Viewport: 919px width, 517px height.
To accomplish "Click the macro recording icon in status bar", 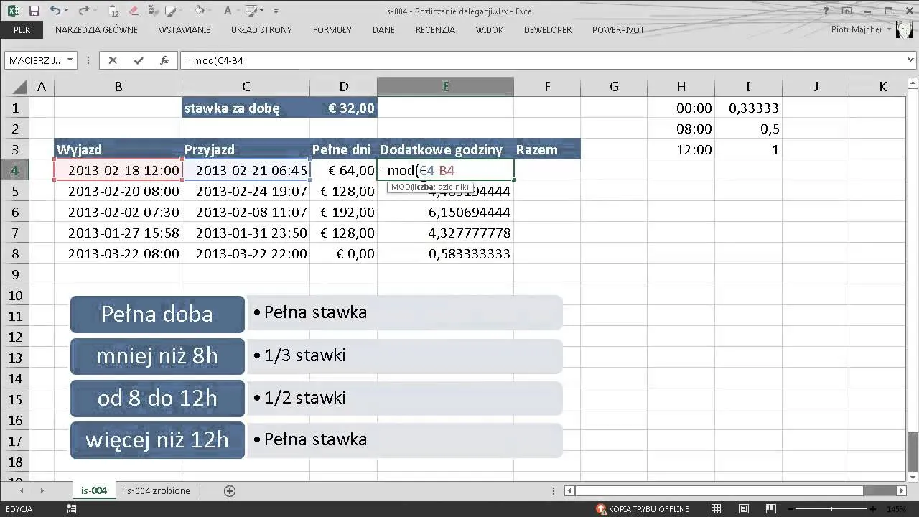I will 72,509.
